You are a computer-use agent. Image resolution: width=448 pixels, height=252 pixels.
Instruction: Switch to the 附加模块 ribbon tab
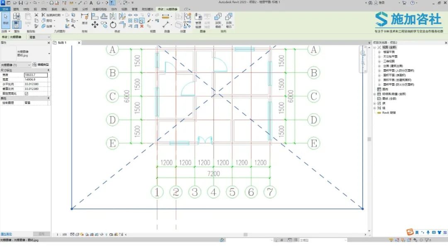pos(147,9)
